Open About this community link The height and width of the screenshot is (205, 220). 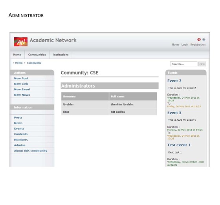point(31,151)
